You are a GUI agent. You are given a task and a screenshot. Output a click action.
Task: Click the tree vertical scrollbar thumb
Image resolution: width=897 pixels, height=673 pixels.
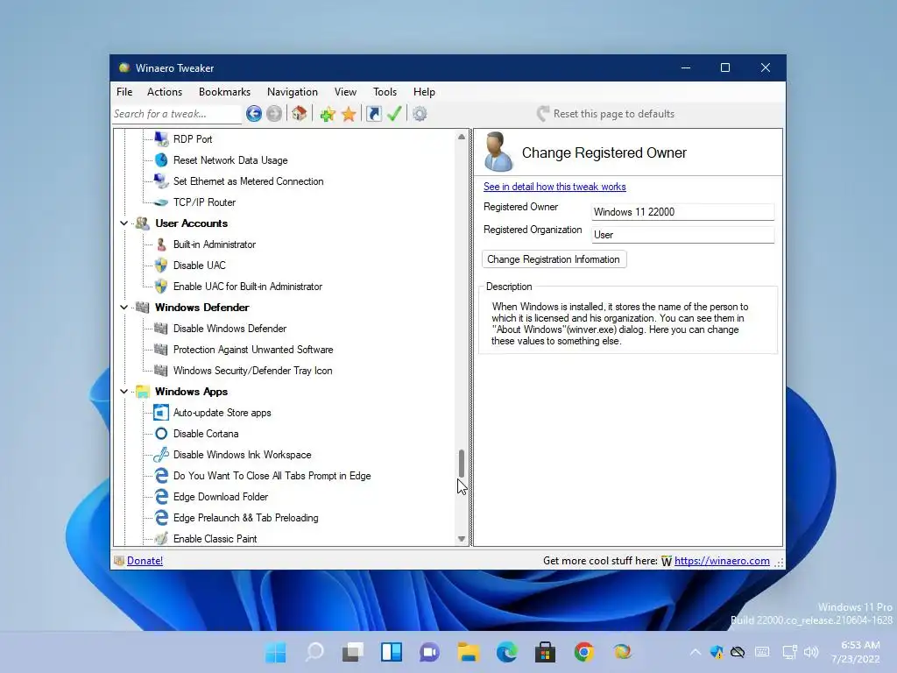pos(462,464)
